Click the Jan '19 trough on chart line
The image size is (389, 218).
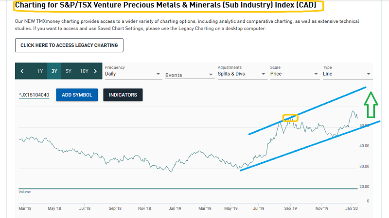(x=171, y=171)
